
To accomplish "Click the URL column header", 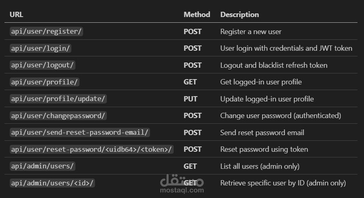I will click(x=16, y=15).
